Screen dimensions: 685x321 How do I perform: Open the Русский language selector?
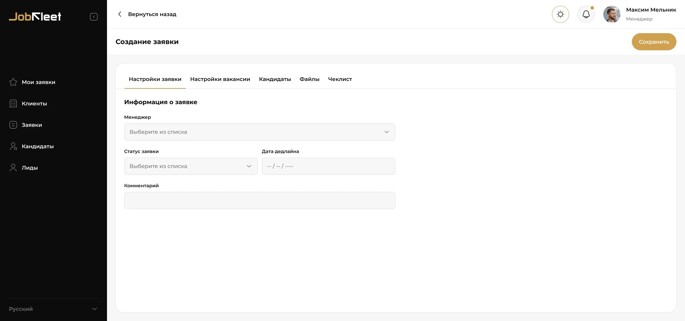pos(53,309)
